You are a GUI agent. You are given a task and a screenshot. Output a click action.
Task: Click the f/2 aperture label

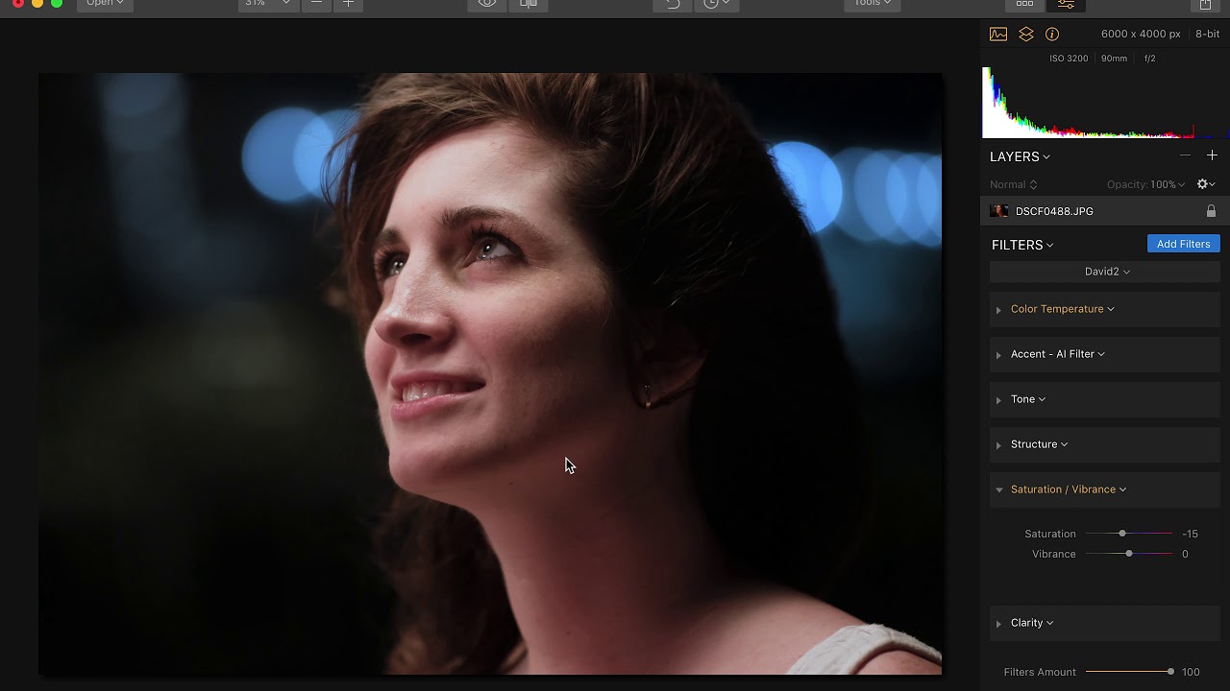point(1149,59)
